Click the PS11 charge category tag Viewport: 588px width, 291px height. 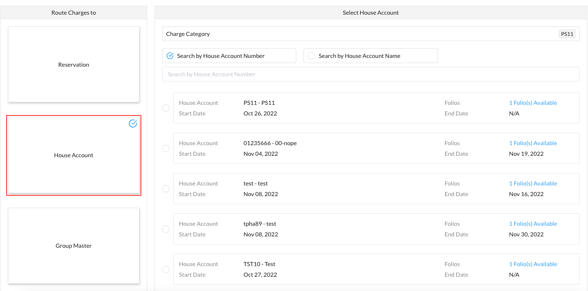pyautogui.click(x=567, y=34)
